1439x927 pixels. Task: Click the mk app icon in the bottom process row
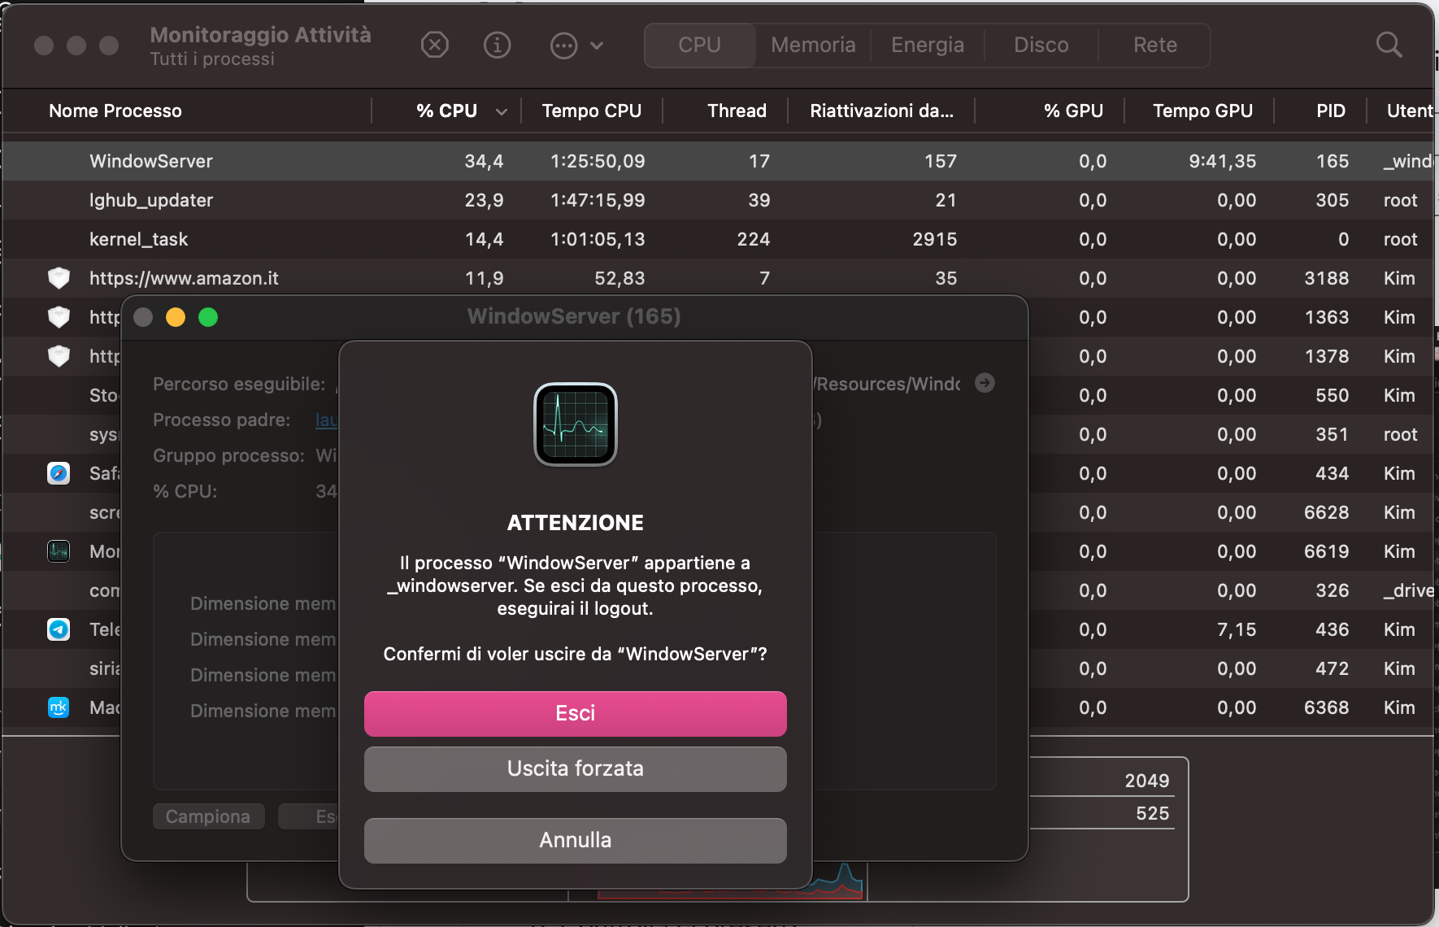58,707
